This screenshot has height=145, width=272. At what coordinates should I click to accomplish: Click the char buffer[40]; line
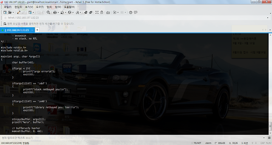pyautogui.click(x=23, y=62)
